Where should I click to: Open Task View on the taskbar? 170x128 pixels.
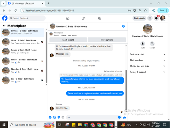[60, 125]
